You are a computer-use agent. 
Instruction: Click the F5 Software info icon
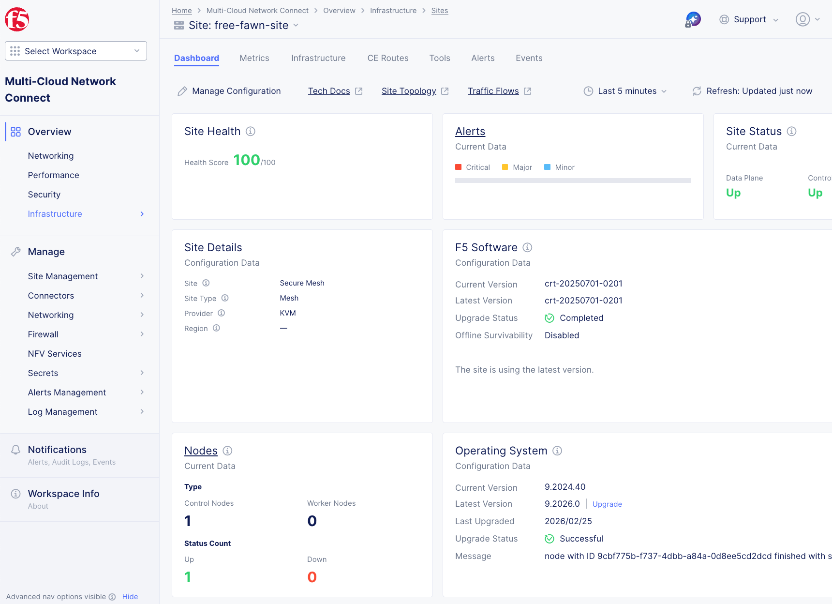(x=528, y=247)
